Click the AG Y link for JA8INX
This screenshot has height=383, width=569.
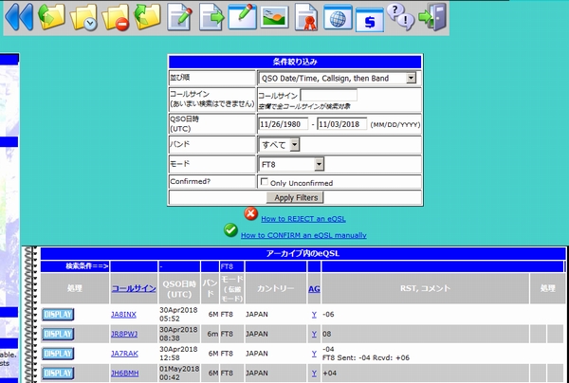pos(314,315)
